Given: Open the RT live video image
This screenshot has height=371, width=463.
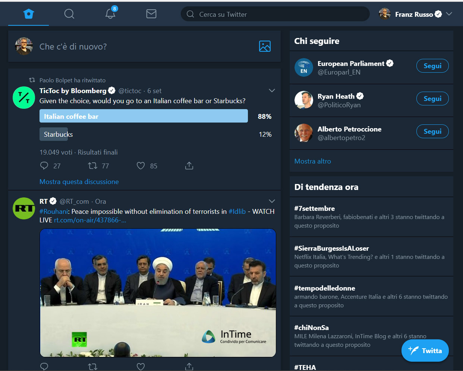Looking at the screenshot, I should click(x=158, y=293).
